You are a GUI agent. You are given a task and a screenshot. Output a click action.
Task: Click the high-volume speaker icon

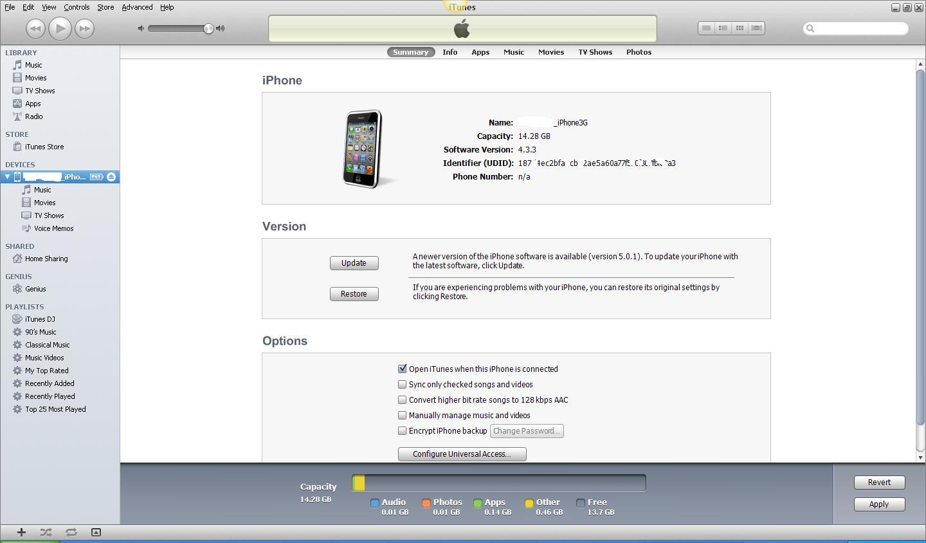tap(221, 28)
